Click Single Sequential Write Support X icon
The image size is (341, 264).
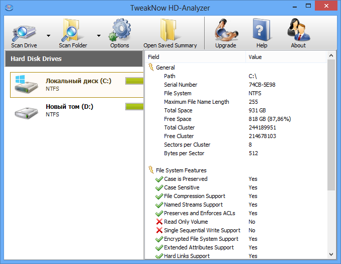coord(159,230)
